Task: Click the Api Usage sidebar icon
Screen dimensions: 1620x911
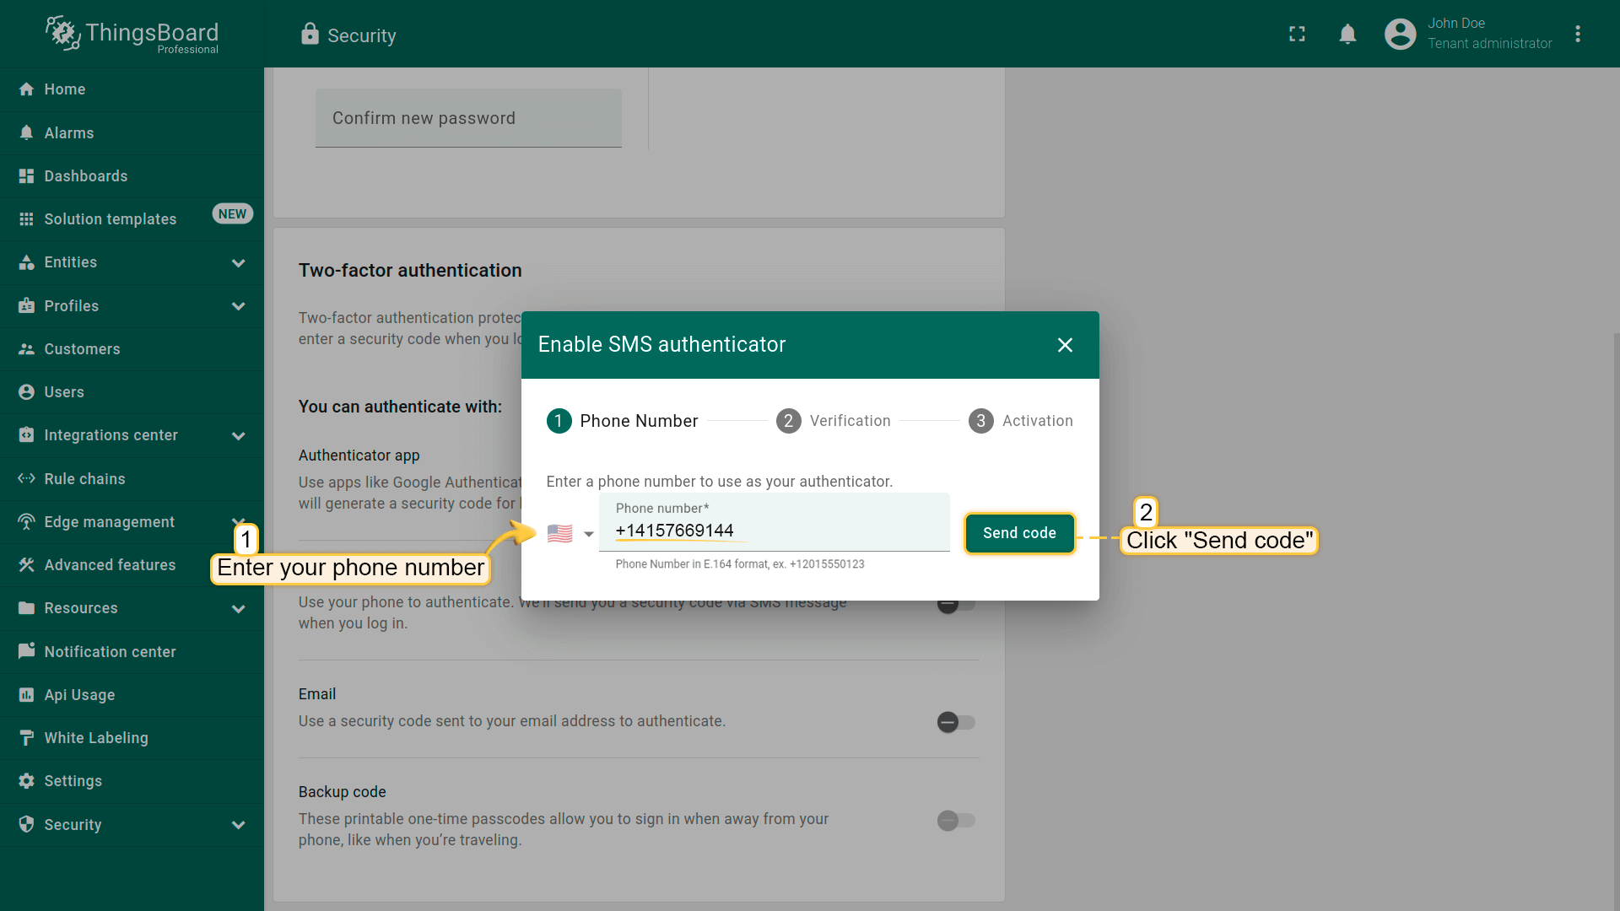Action: tap(26, 694)
